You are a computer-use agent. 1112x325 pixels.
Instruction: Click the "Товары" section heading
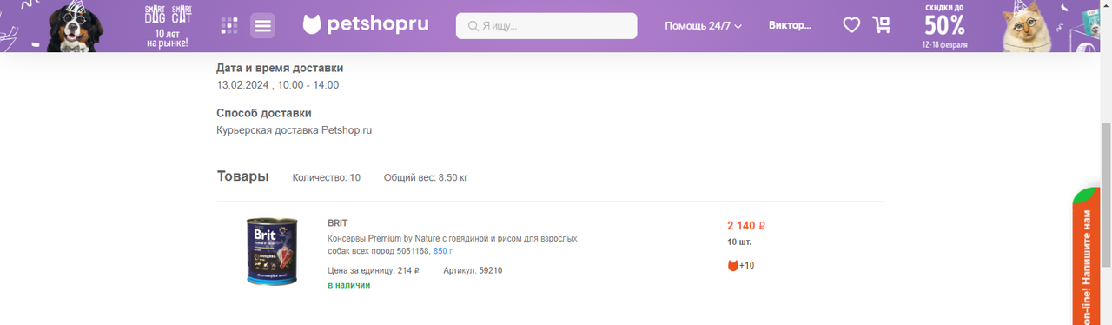point(242,176)
